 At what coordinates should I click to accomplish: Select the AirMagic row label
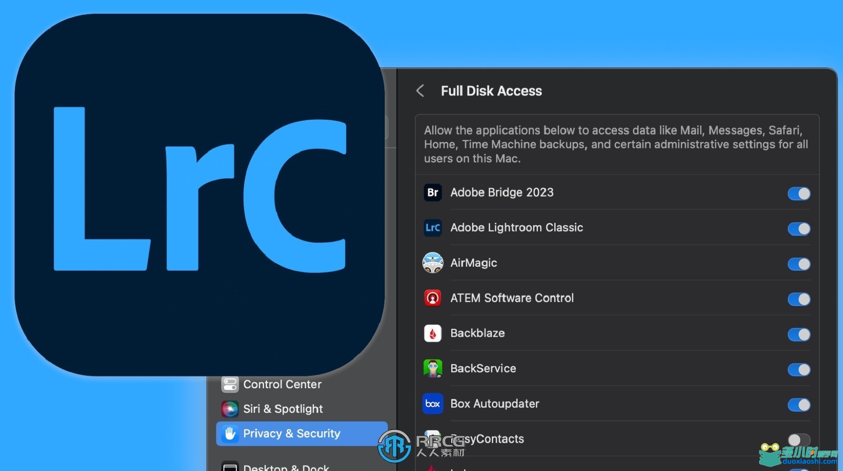[x=474, y=263]
